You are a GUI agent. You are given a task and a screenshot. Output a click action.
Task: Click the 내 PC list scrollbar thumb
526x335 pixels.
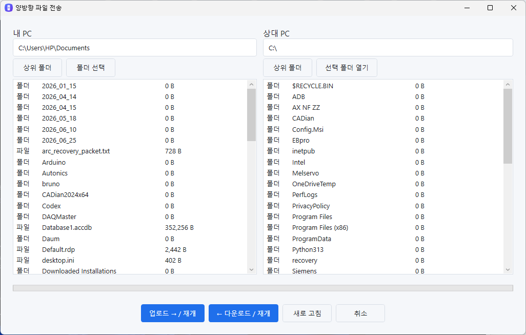(252, 115)
